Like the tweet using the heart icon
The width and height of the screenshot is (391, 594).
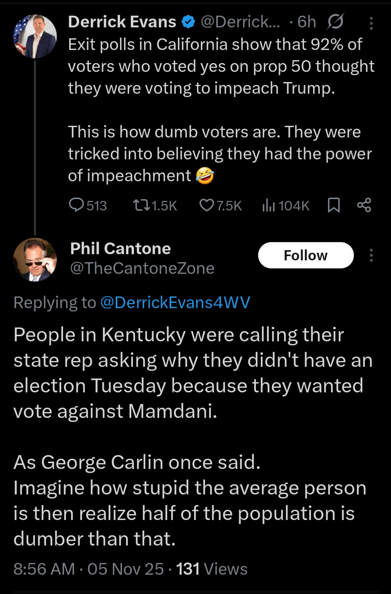click(207, 205)
